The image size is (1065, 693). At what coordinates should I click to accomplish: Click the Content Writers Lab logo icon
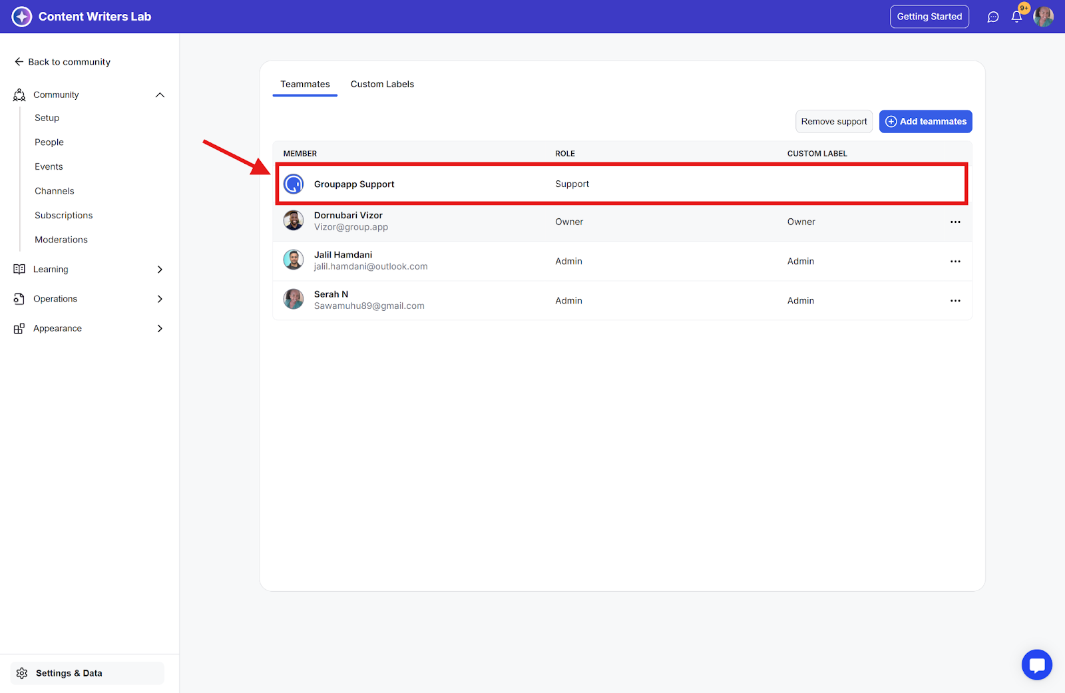point(21,17)
